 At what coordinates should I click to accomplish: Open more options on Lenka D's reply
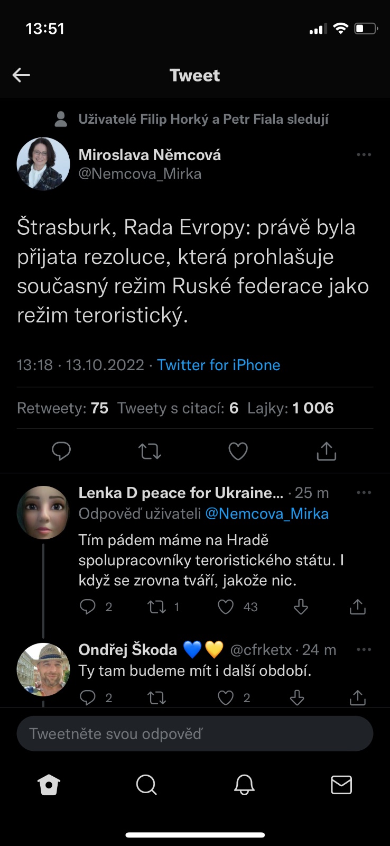click(x=364, y=493)
